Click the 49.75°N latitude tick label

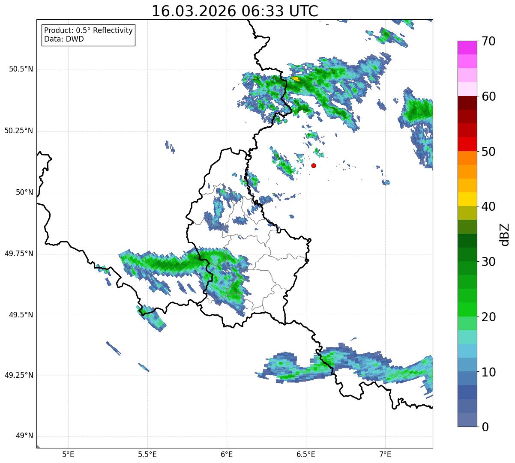pos(18,254)
